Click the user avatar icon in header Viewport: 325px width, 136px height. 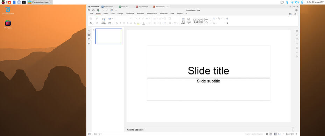[296, 10]
